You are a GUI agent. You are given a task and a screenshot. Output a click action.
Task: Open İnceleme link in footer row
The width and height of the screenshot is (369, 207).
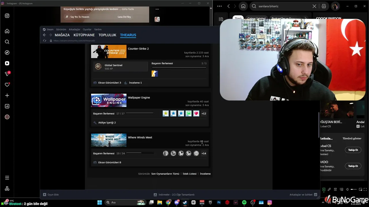click(x=205, y=174)
